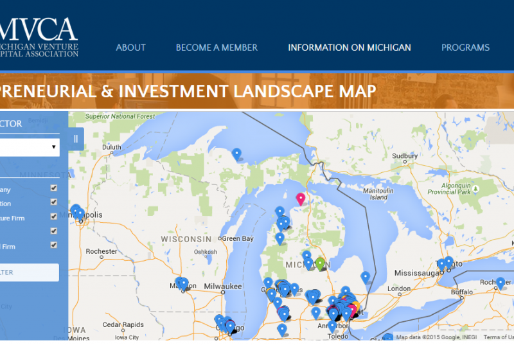Click the Rochester, Minnesota label
This screenshot has width=514, height=345.
pos(102,251)
